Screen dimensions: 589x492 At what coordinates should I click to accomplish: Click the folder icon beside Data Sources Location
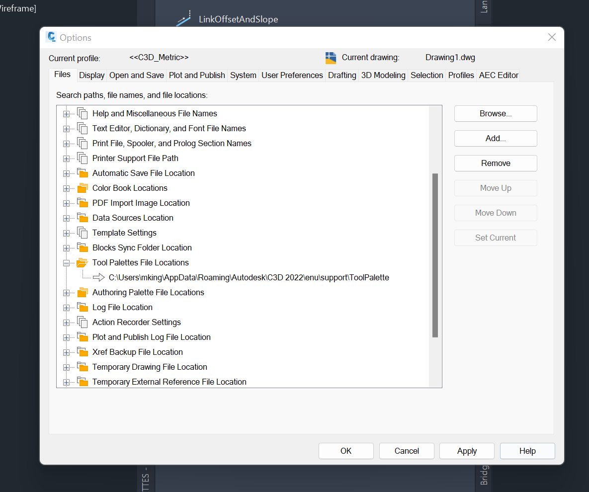83,218
